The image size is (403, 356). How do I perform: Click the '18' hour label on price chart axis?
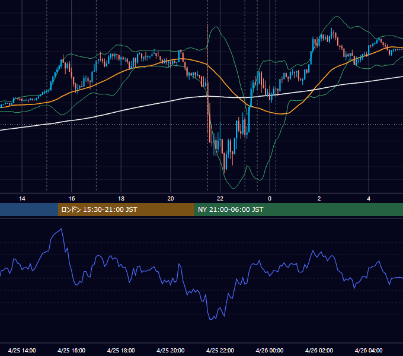(x=121, y=199)
